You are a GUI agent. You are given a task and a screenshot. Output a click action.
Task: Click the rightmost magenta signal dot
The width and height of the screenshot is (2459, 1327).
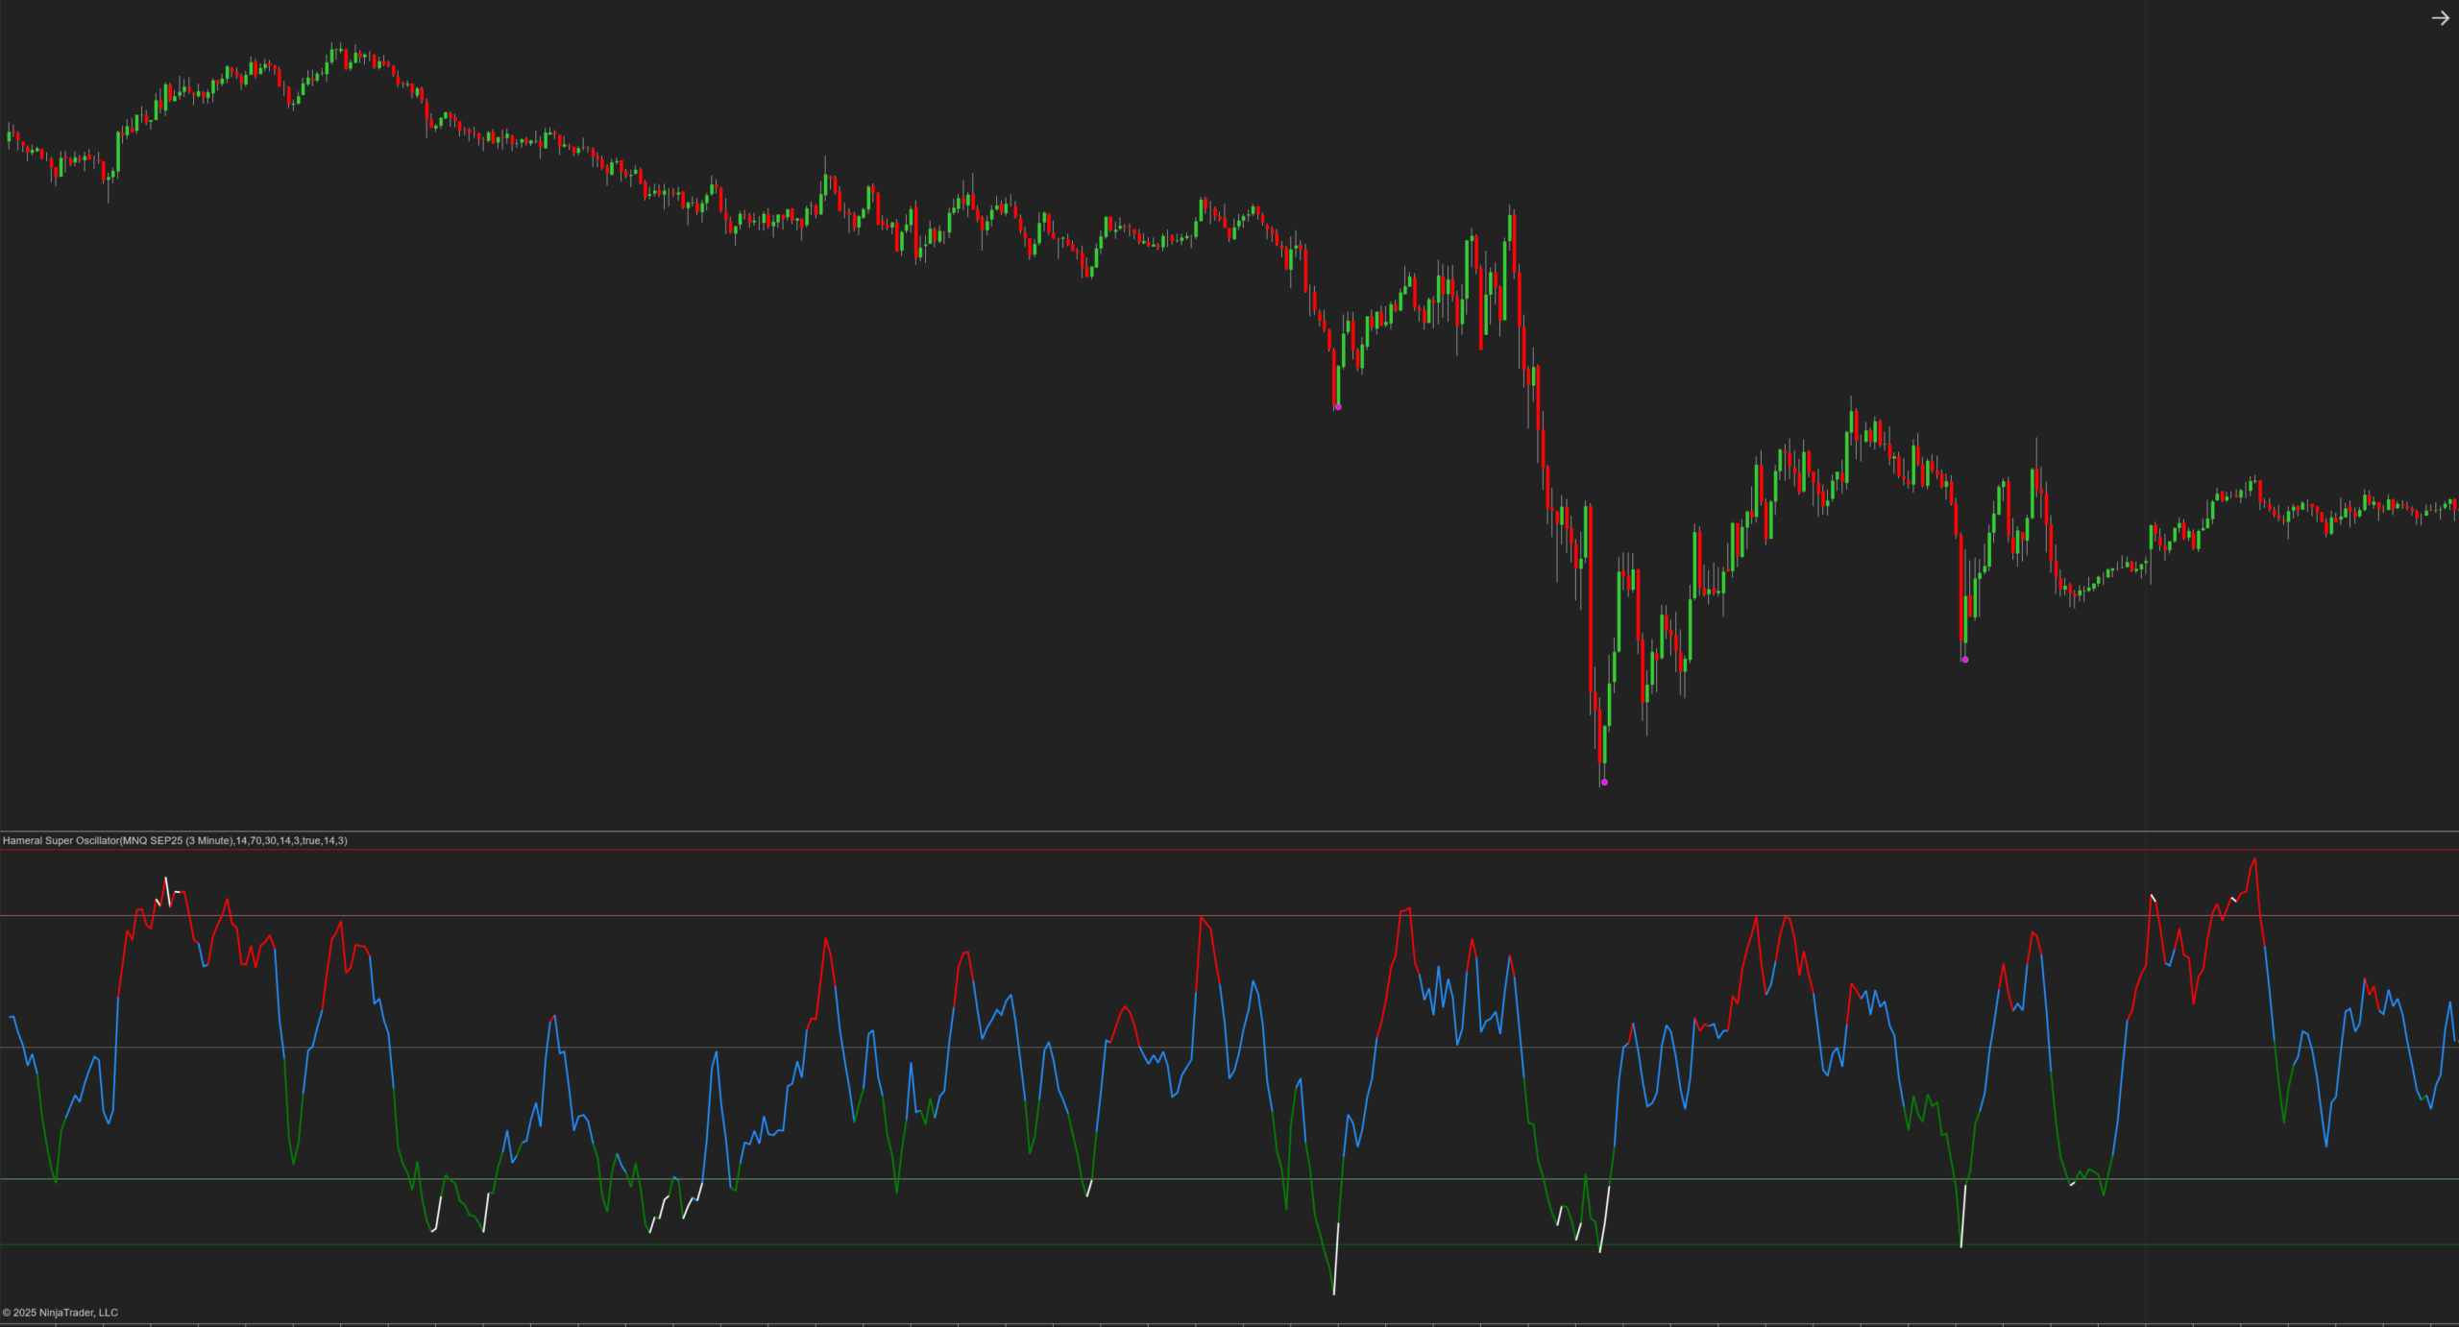1965,660
